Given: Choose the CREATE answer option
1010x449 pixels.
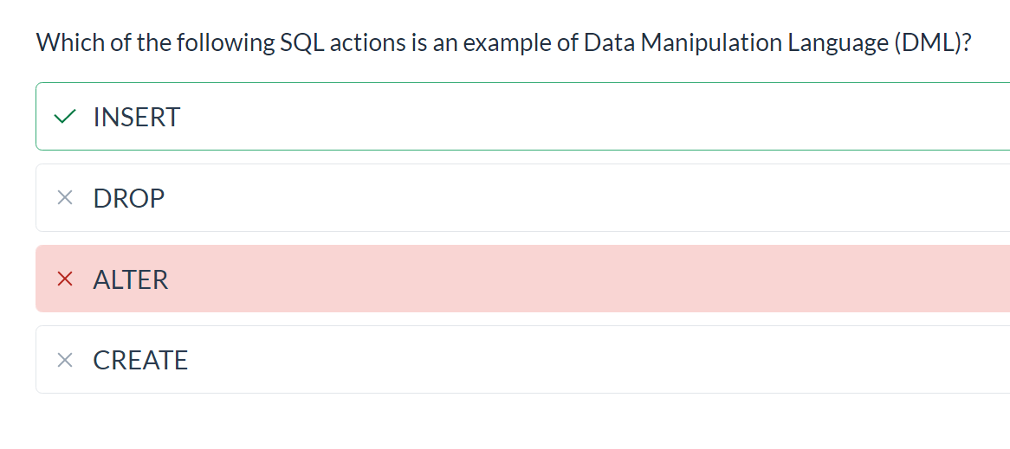Looking at the screenshot, I should point(522,360).
